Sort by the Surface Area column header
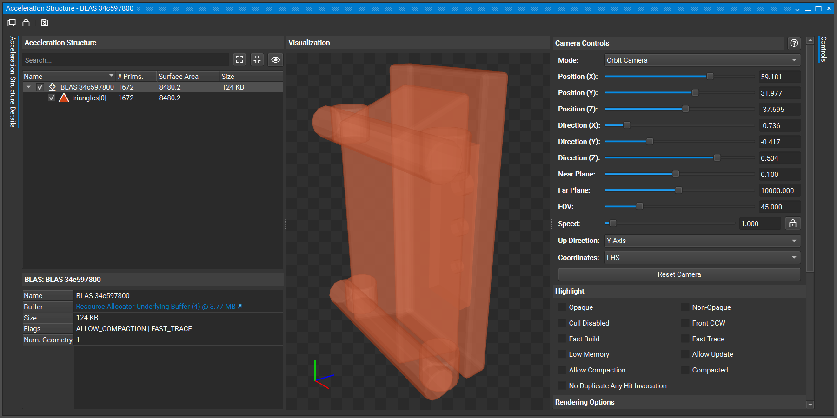This screenshot has width=837, height=418. pyautogui.click(x=188, y=76)
